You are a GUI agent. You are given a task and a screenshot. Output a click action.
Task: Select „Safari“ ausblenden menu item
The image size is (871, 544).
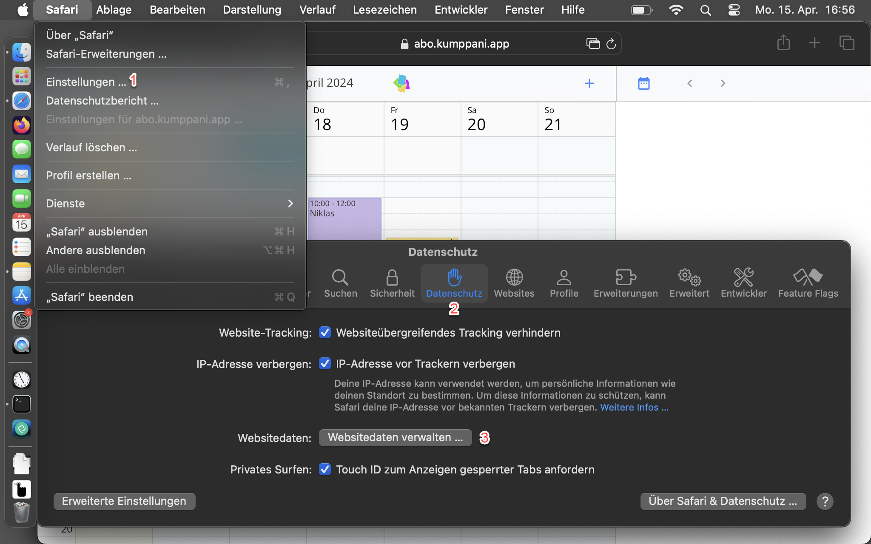pyautogui.click(x=170, y=232)
